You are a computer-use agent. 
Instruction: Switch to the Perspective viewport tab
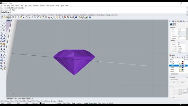pos(10,99)
